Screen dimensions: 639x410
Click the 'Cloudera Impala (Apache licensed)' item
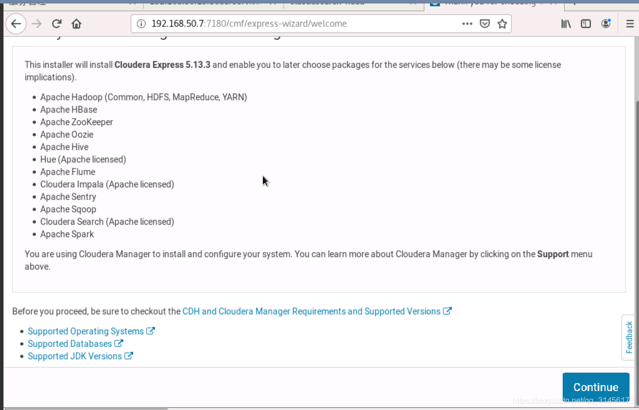[x=107, y=184]
